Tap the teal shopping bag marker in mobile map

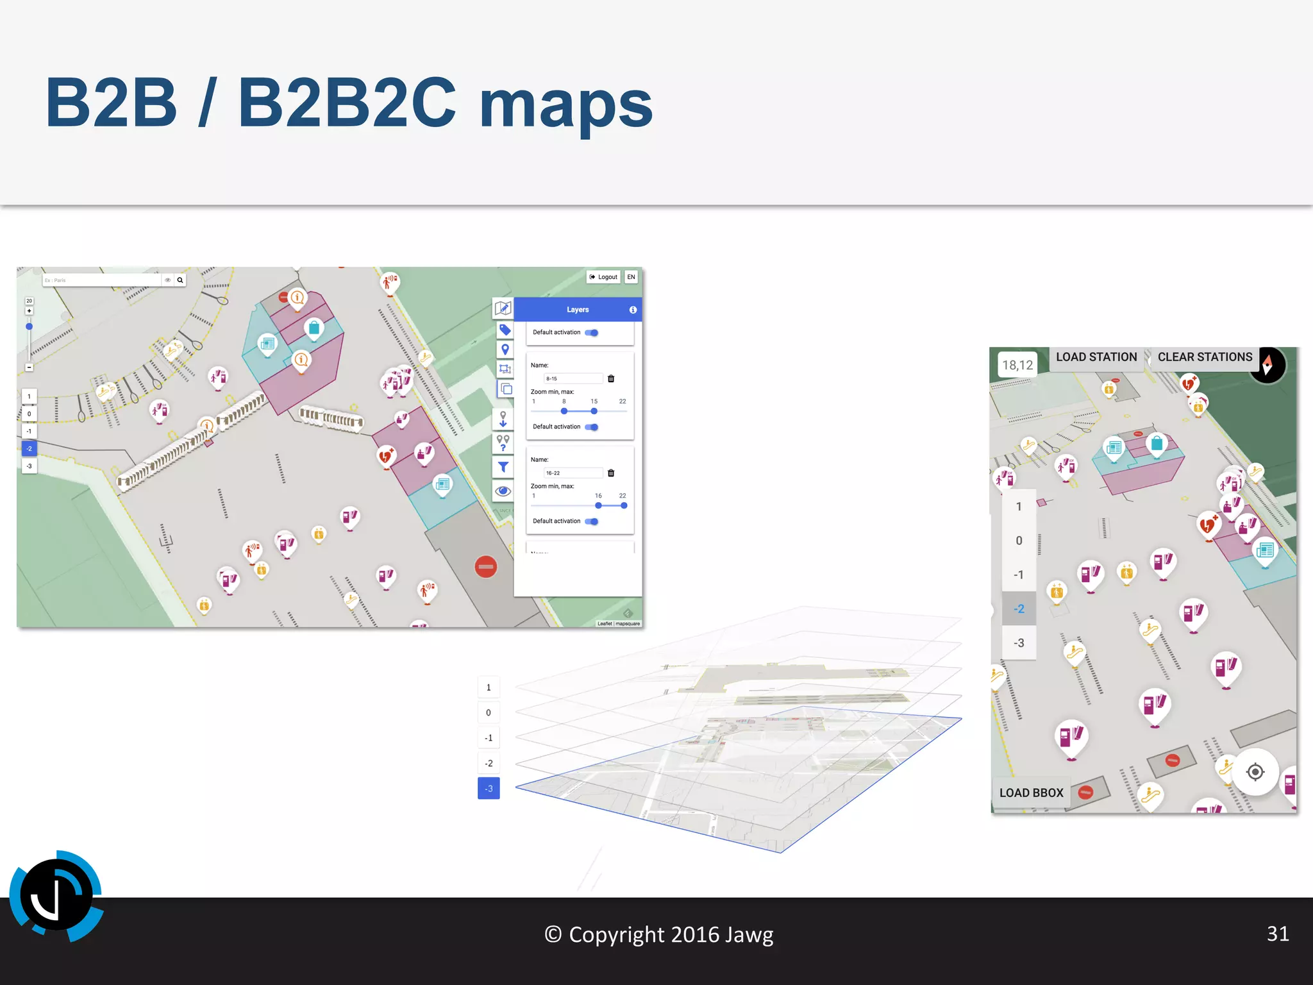[1157, 444]
